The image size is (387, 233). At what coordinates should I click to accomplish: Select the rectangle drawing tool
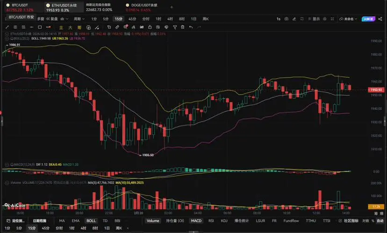40,27
